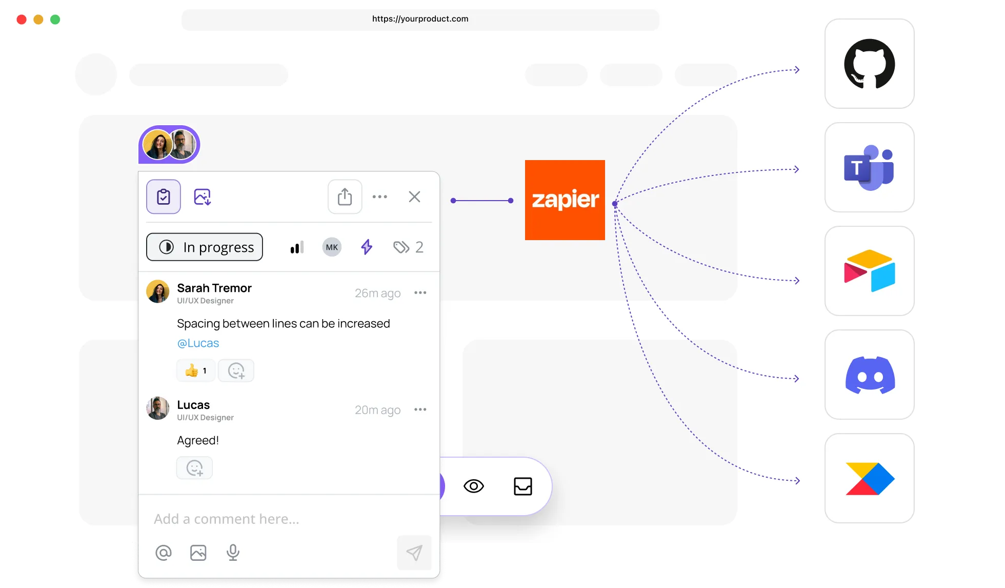Expand the overflow menu next to share
Viewport: 1005px width, 588px height.
coord(380,197)
